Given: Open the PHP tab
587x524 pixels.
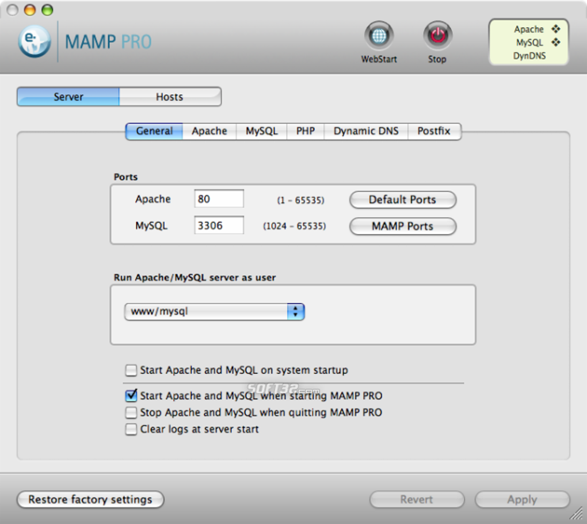Looking at the screenshot, I should [306, 131].
